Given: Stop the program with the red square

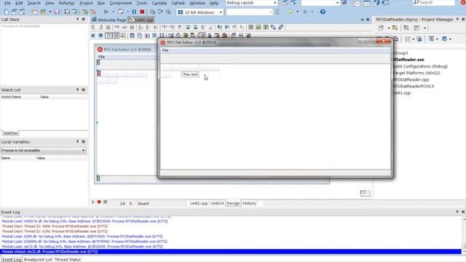Looking at the screenshot, I should click(x=142, y=12).
